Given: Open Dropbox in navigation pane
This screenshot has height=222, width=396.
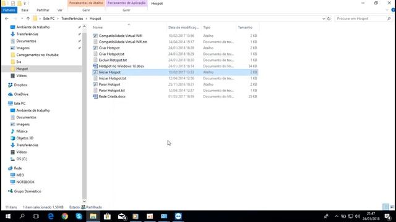Looking at the screenshot, I should pos(20,85).
